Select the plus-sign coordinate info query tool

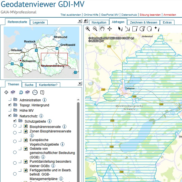pyautogui.click(x=157, y=29)
